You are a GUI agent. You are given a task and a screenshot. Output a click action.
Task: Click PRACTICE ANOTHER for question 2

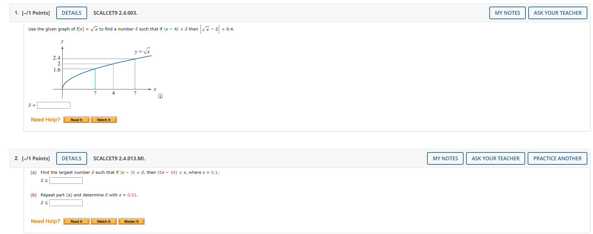pos(557,158)
